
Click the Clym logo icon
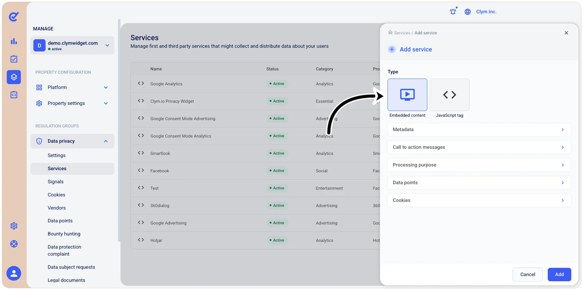[14, 16]
